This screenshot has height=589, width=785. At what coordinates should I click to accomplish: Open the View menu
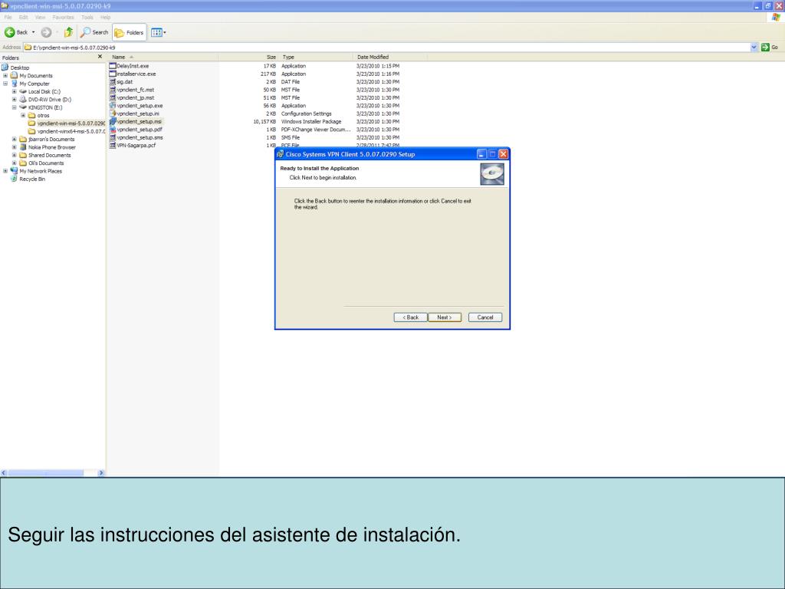coord(40,17)
